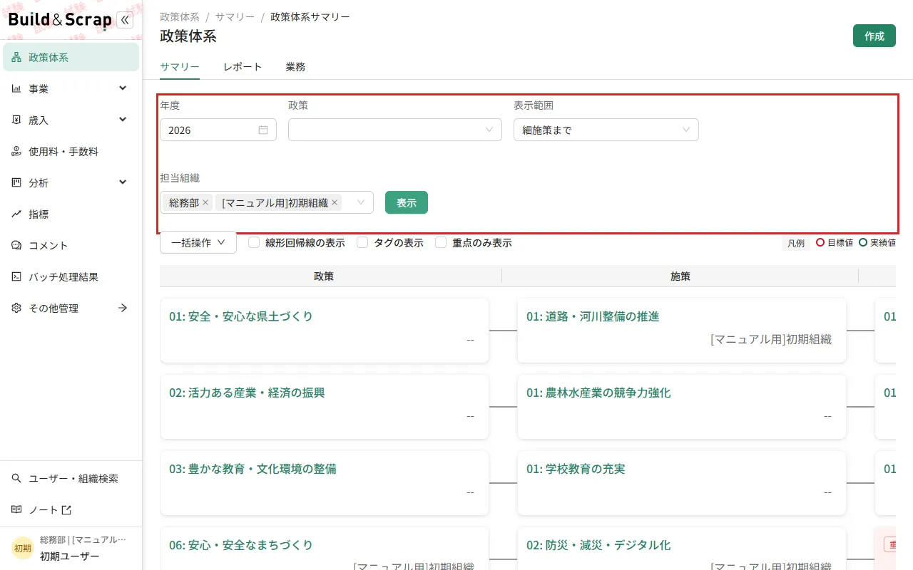Click the 政策 column header
The width and height of the screenshot is (913, 570).
tap(324, 276)
